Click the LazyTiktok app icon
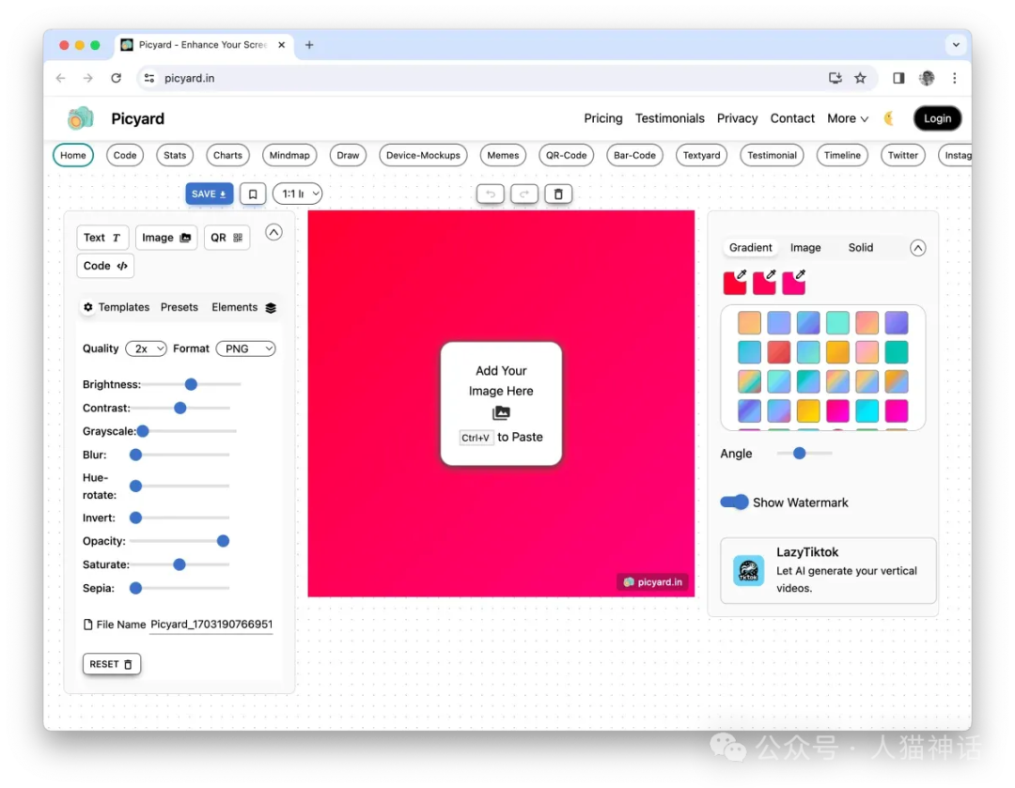 [749, 571]
